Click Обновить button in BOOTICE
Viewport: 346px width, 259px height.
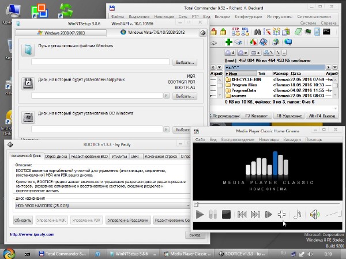tap(23, 220)
